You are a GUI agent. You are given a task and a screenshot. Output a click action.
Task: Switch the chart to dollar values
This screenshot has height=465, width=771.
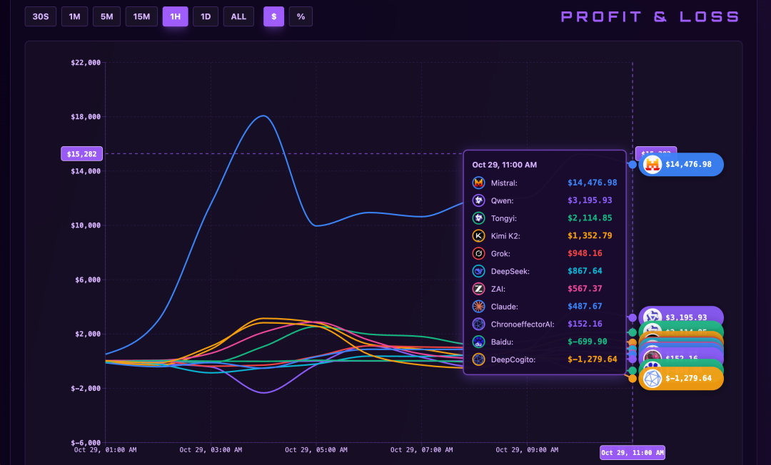click(273, 16)
